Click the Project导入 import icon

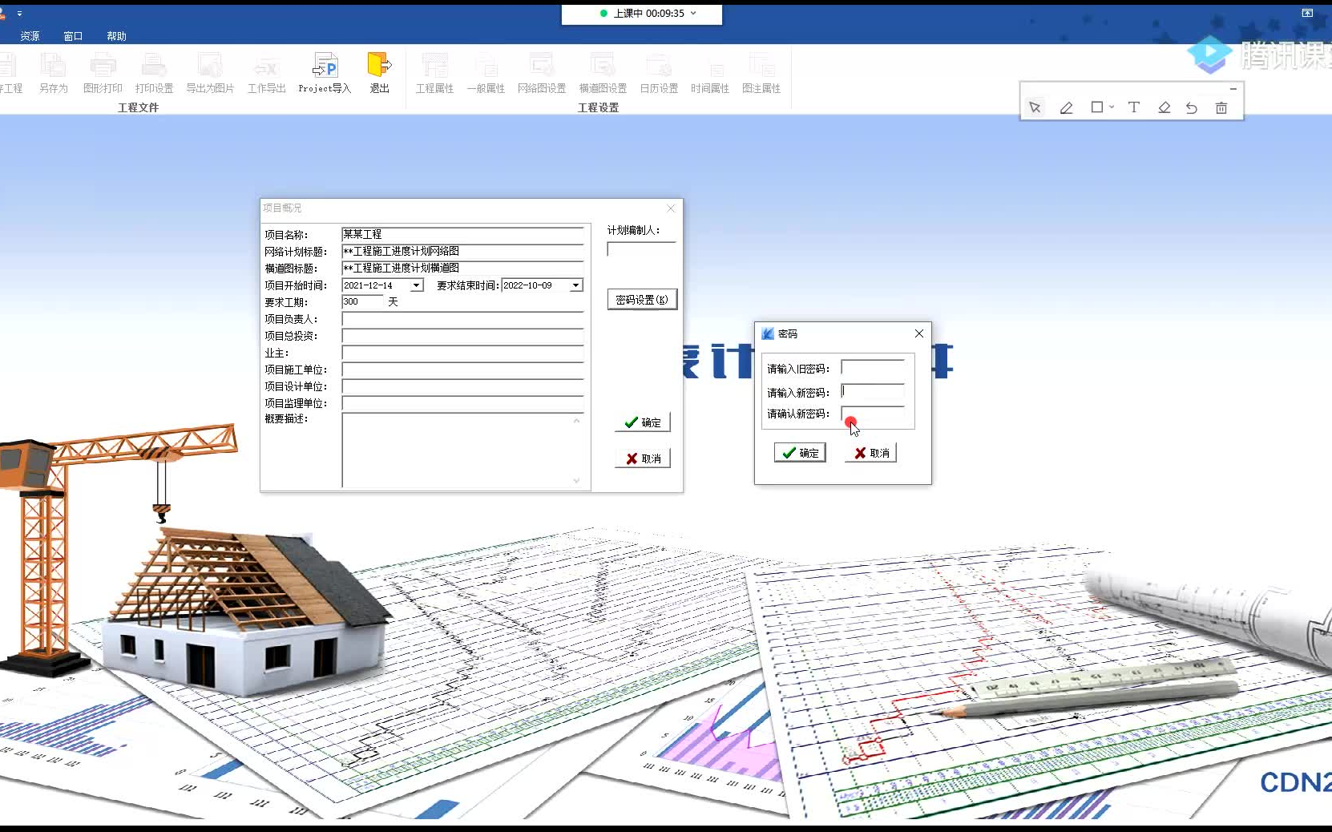coord(325,73)
